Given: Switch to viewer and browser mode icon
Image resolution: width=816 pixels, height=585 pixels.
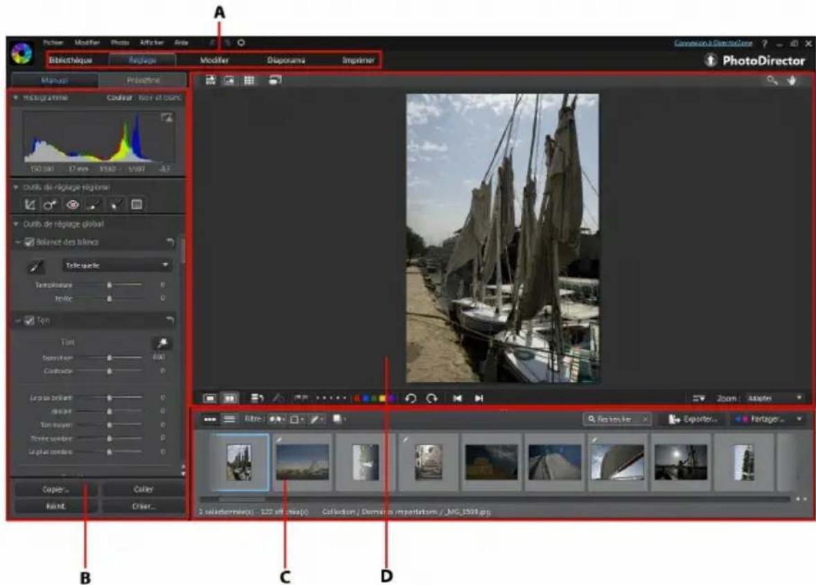Looking at the screenshot, I should (x=211, y=80).
